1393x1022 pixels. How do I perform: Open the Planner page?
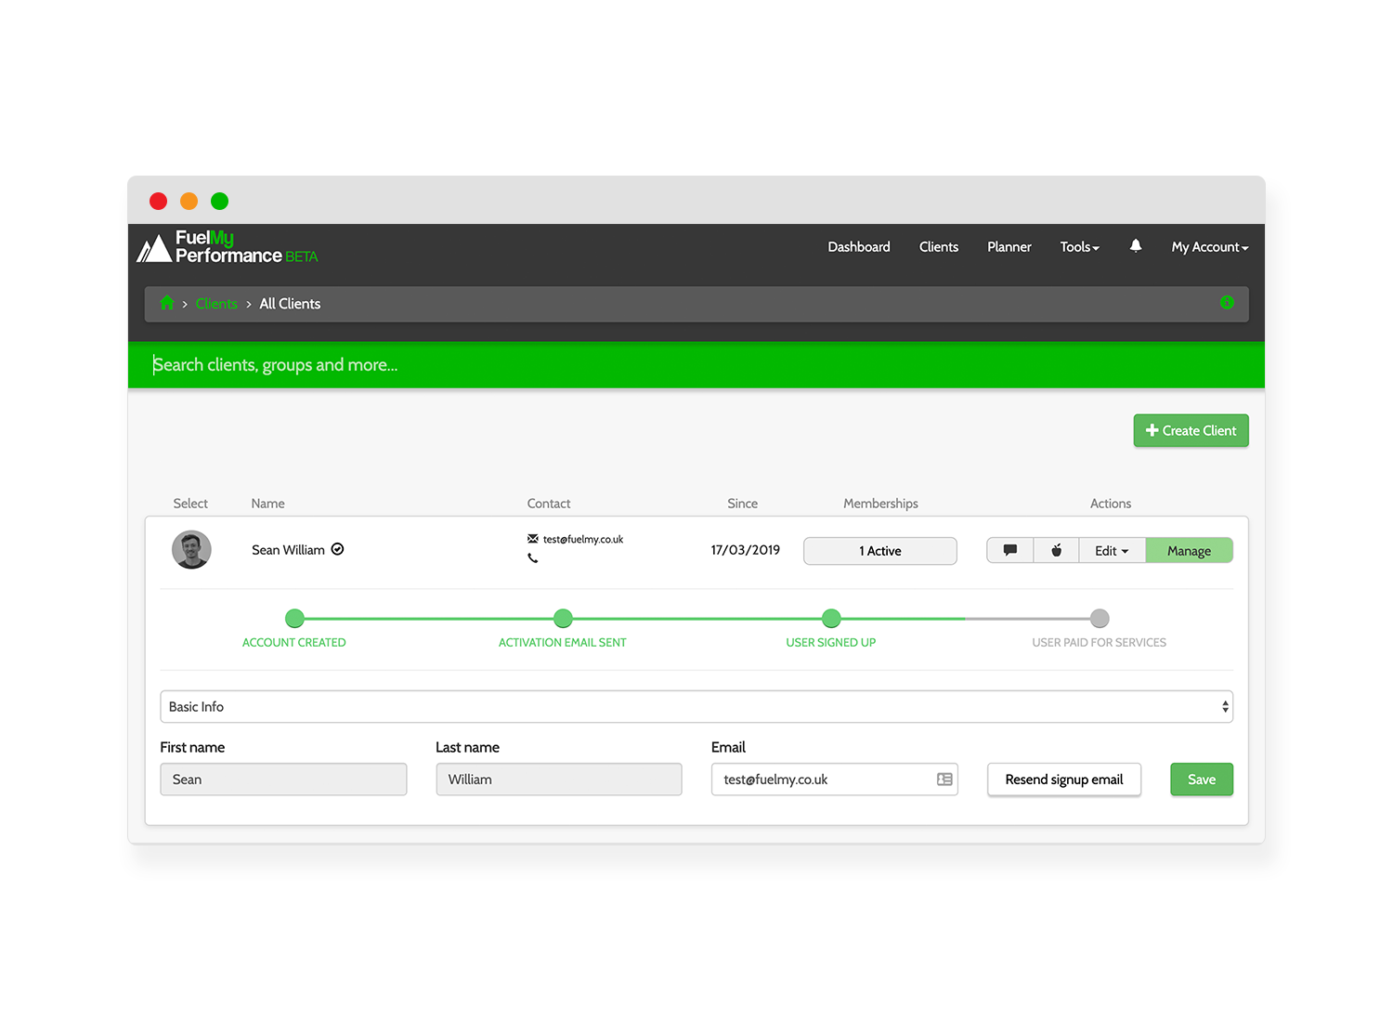click(1009, 246)
